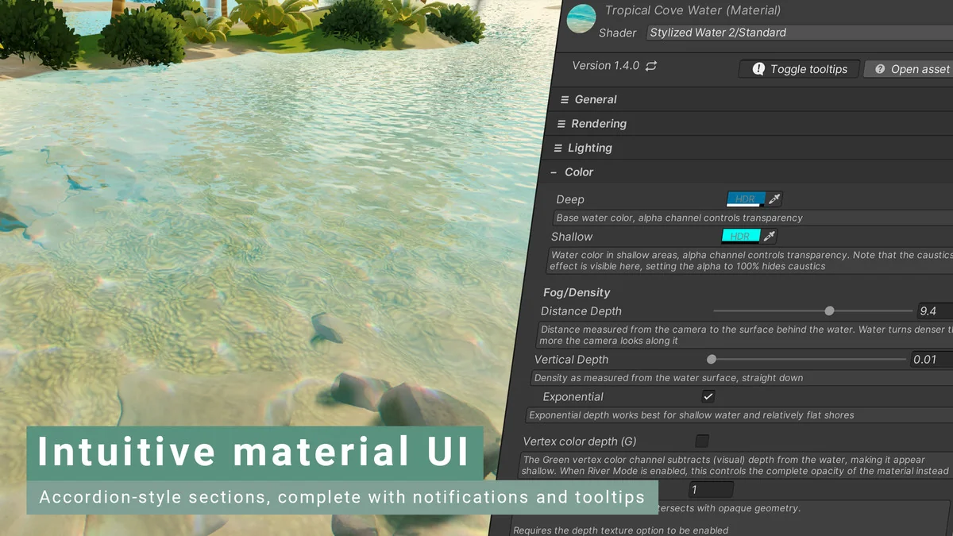The image size is (953, 536).
Task: Click the numeric field showing 1
Action: [710, 490]
